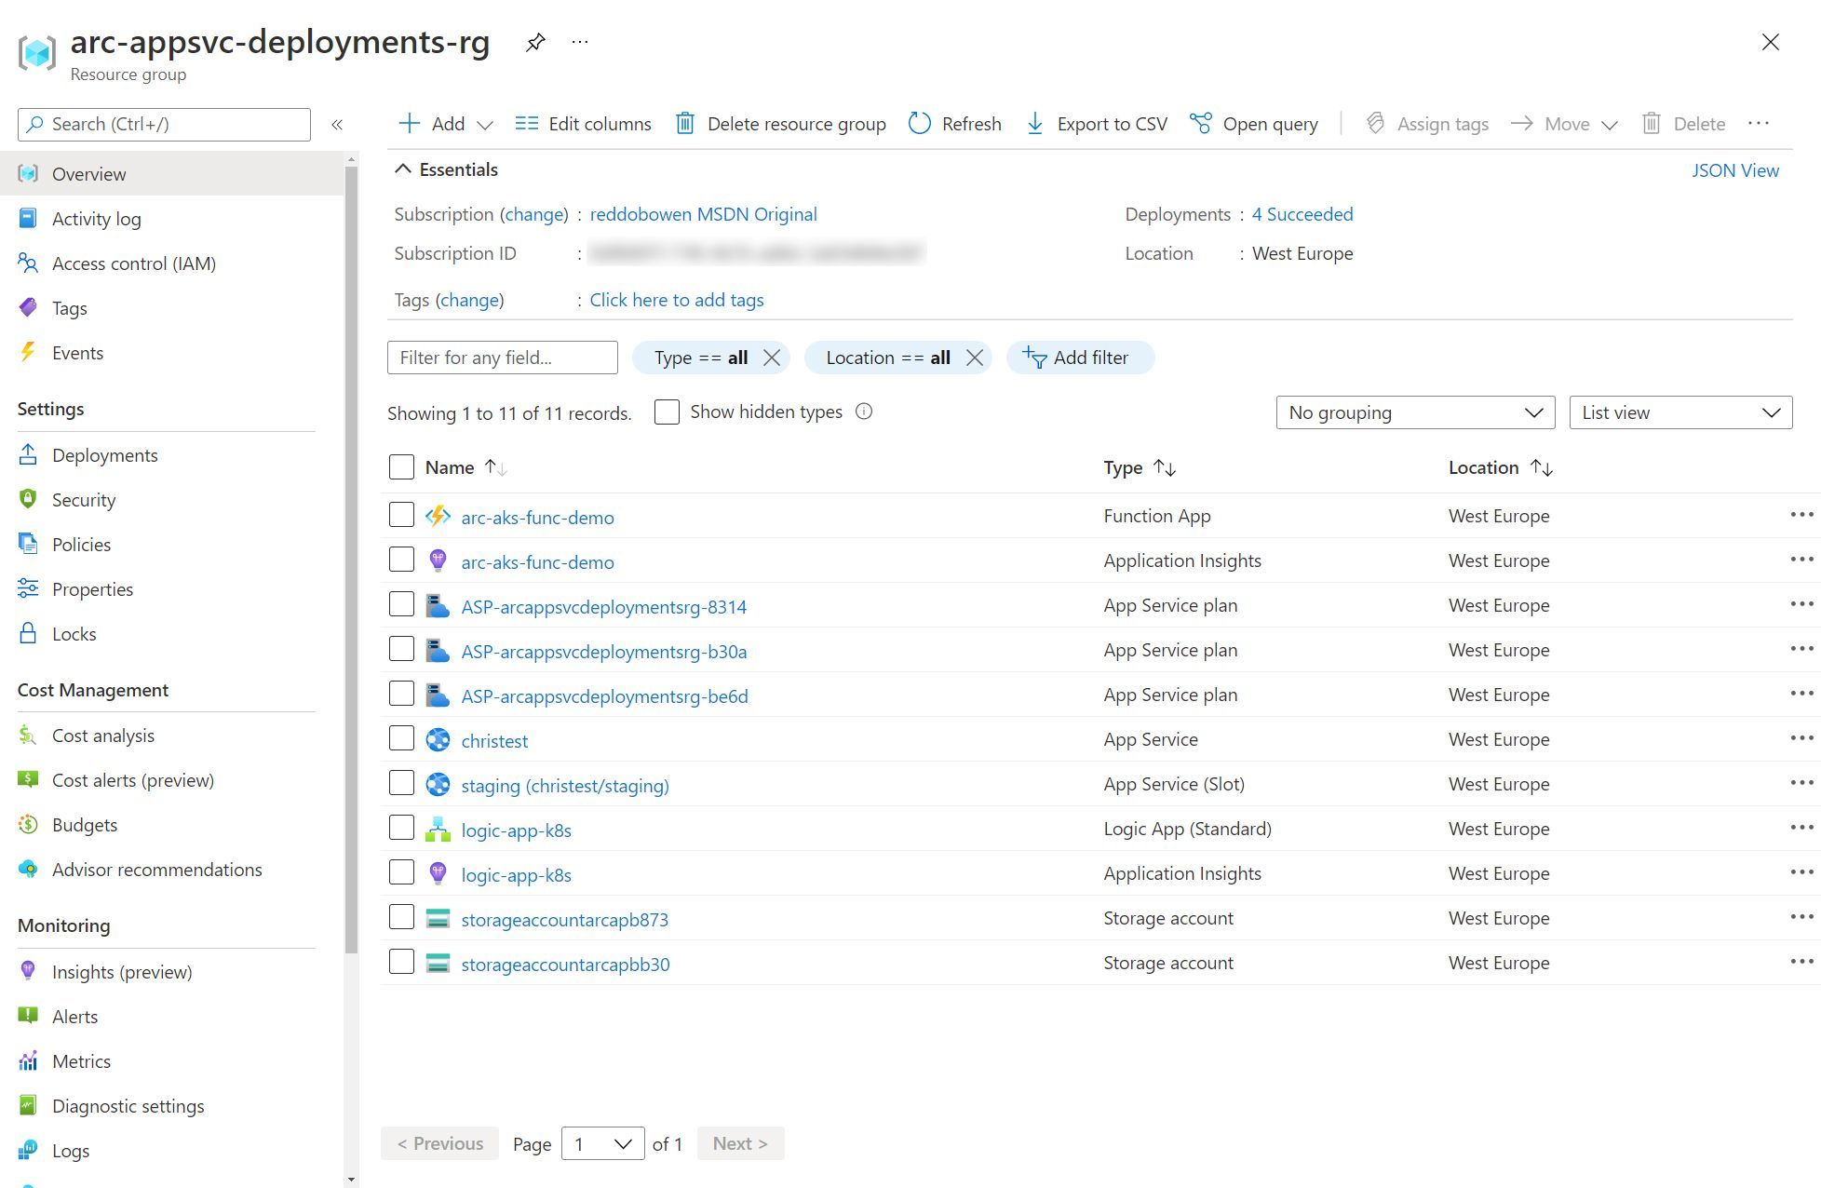Screen dimensions: 1821x1188
Task: Click the Add filter button
Action: pos(1078,356)
